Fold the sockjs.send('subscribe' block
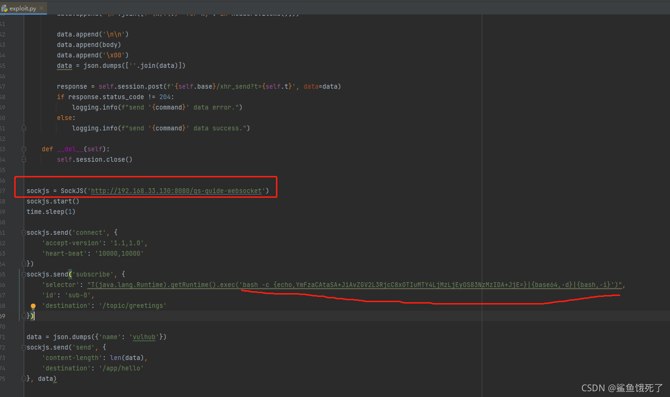Screen dimensions: 670x397 pyautogui.click(x=24, y=274)
